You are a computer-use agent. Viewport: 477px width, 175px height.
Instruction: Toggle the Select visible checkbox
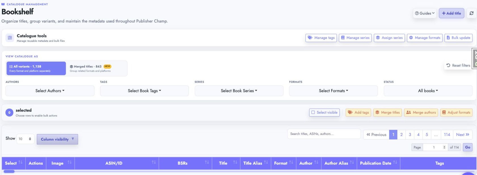tap(324, 113)
